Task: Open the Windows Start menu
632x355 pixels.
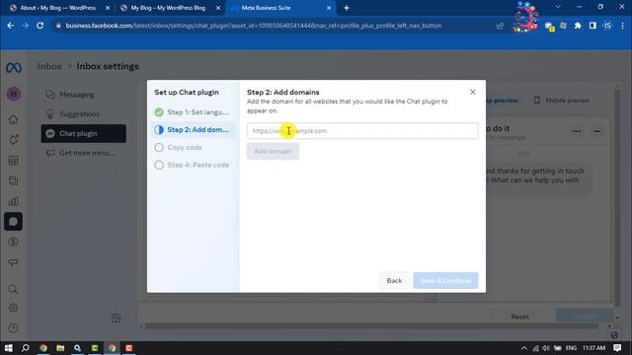Action: click(9, 348)
